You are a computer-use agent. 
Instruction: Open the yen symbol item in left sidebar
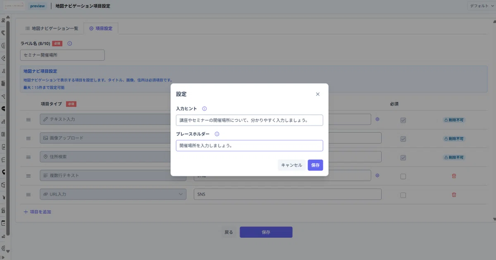3,197
